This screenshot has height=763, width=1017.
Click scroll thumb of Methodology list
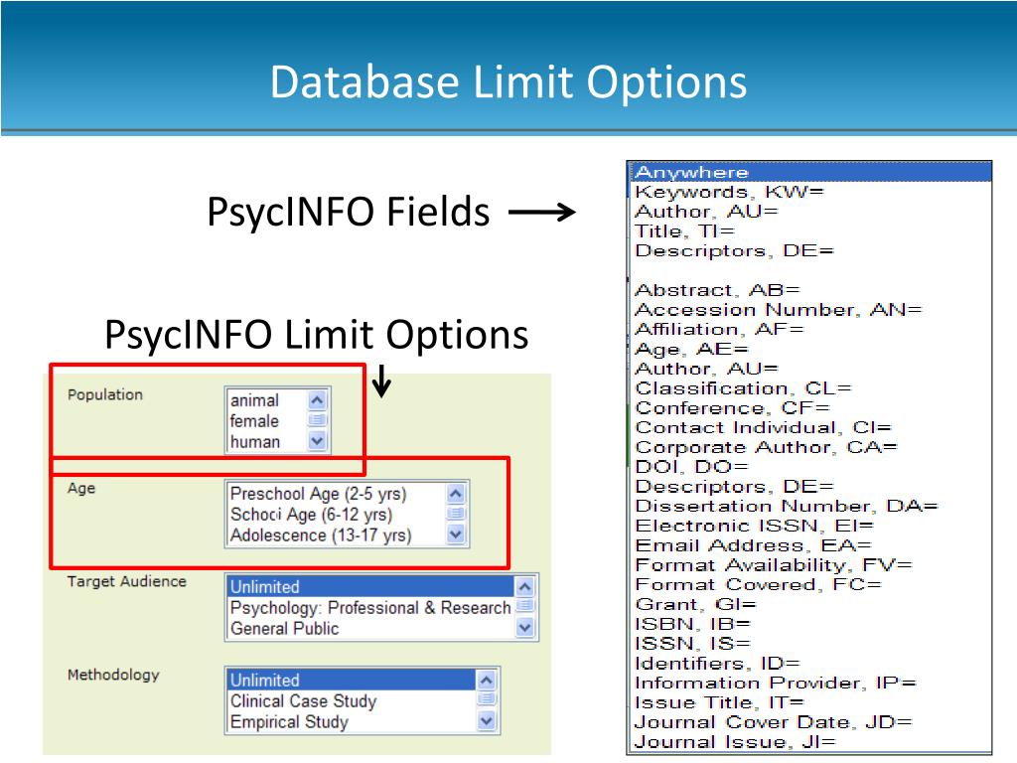[486, 700]
